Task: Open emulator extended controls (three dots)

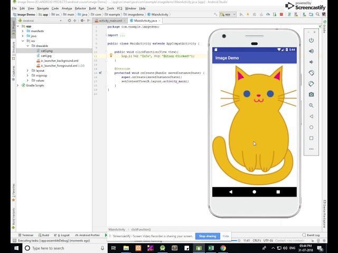Action: tap(311, 149)
